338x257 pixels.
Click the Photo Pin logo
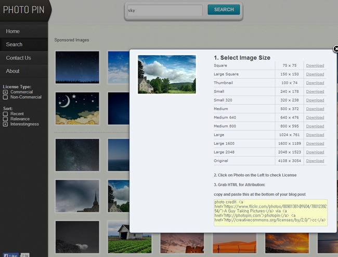(x=24, y=10)
